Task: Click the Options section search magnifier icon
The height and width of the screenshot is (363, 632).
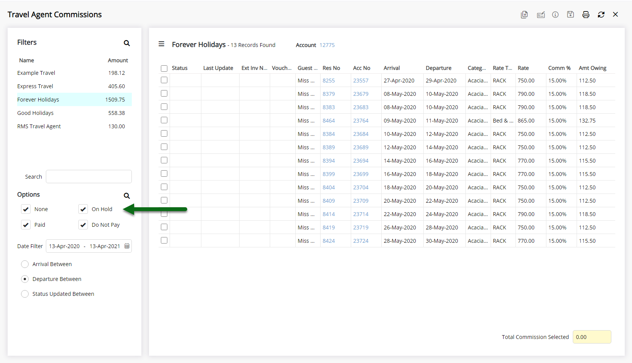Action: (x=127, y=196)
